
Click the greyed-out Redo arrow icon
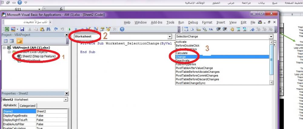[62, 29]
